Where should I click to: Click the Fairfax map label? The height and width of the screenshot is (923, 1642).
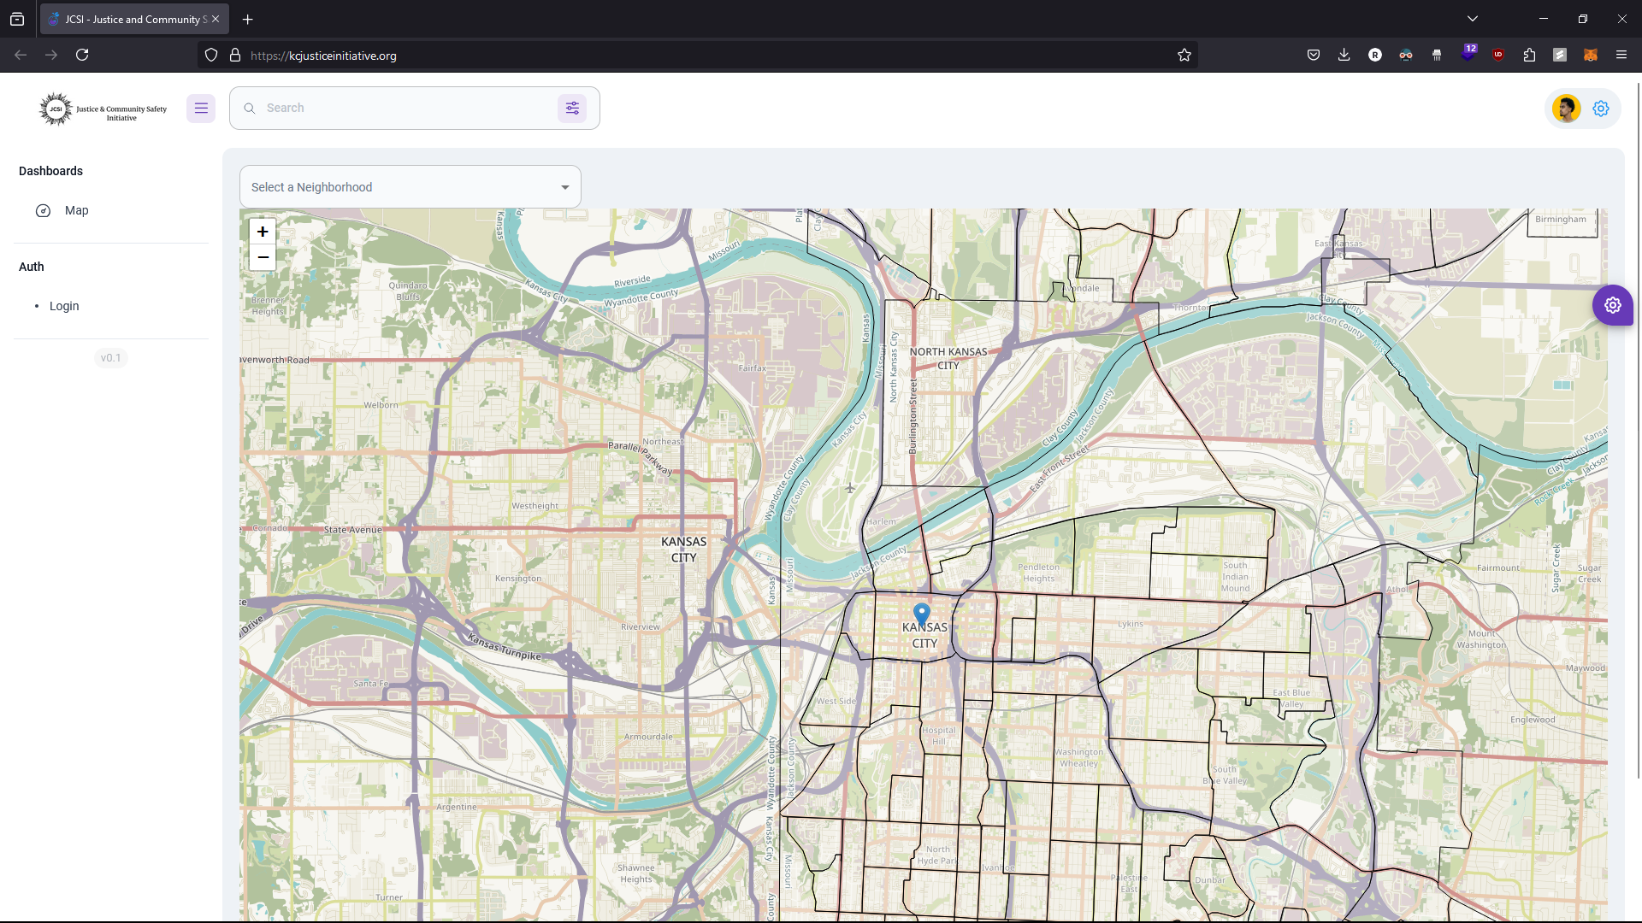click(753, 368)
